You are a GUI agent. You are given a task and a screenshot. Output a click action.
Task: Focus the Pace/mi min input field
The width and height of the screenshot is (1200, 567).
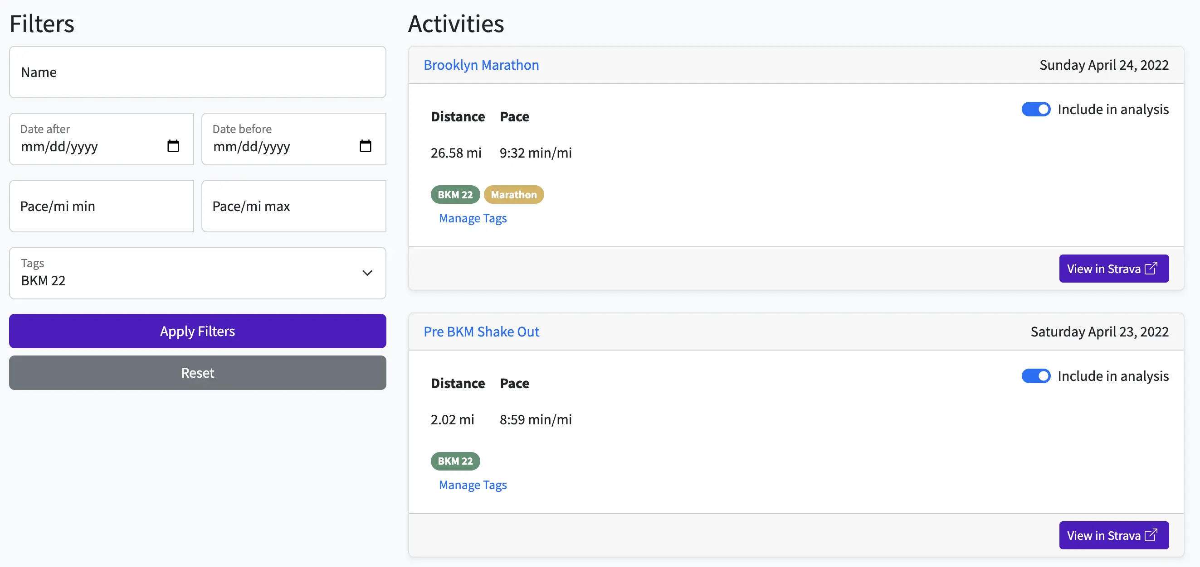[102, 206]
